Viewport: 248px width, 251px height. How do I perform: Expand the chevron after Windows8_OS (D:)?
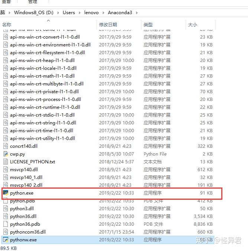58,13
